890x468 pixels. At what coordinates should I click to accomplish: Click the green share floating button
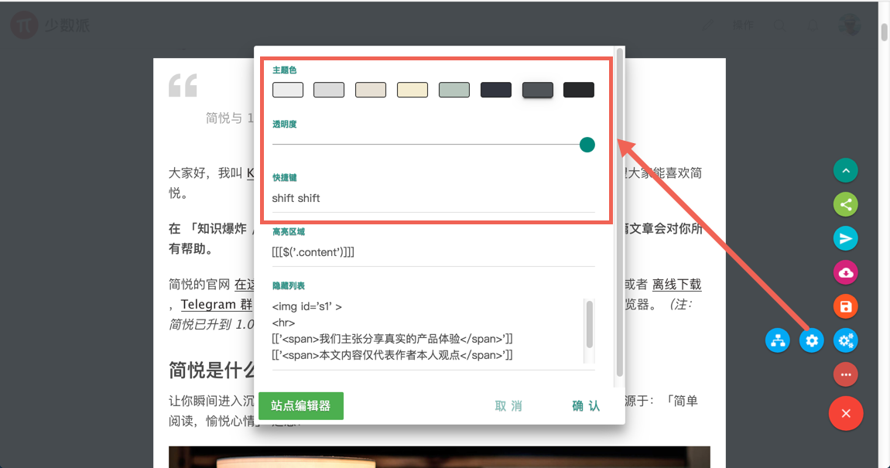click(845, 205)
